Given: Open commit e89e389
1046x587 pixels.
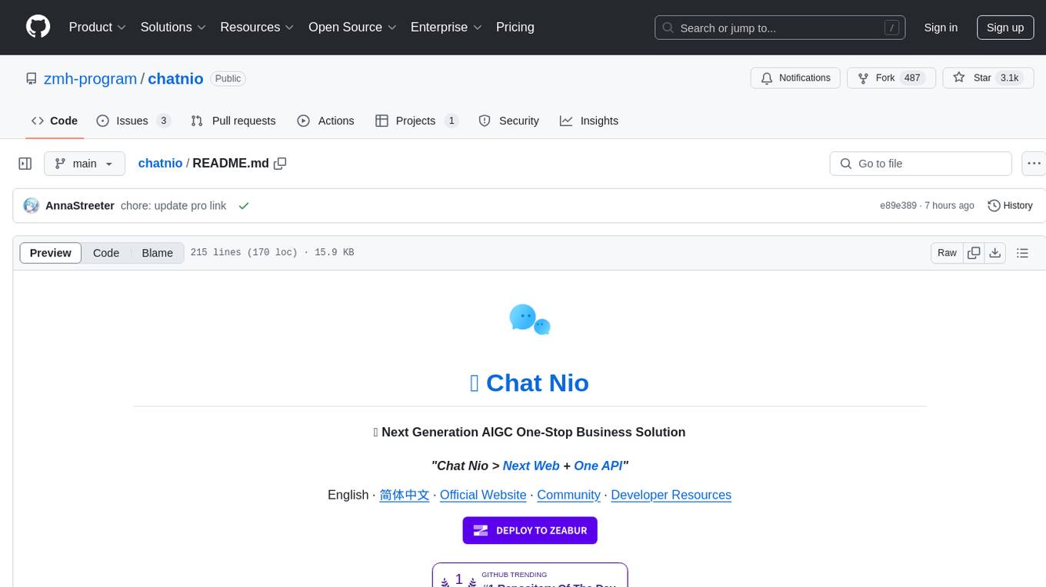Looking at the screenshot, I should click(x=898, y=206).
